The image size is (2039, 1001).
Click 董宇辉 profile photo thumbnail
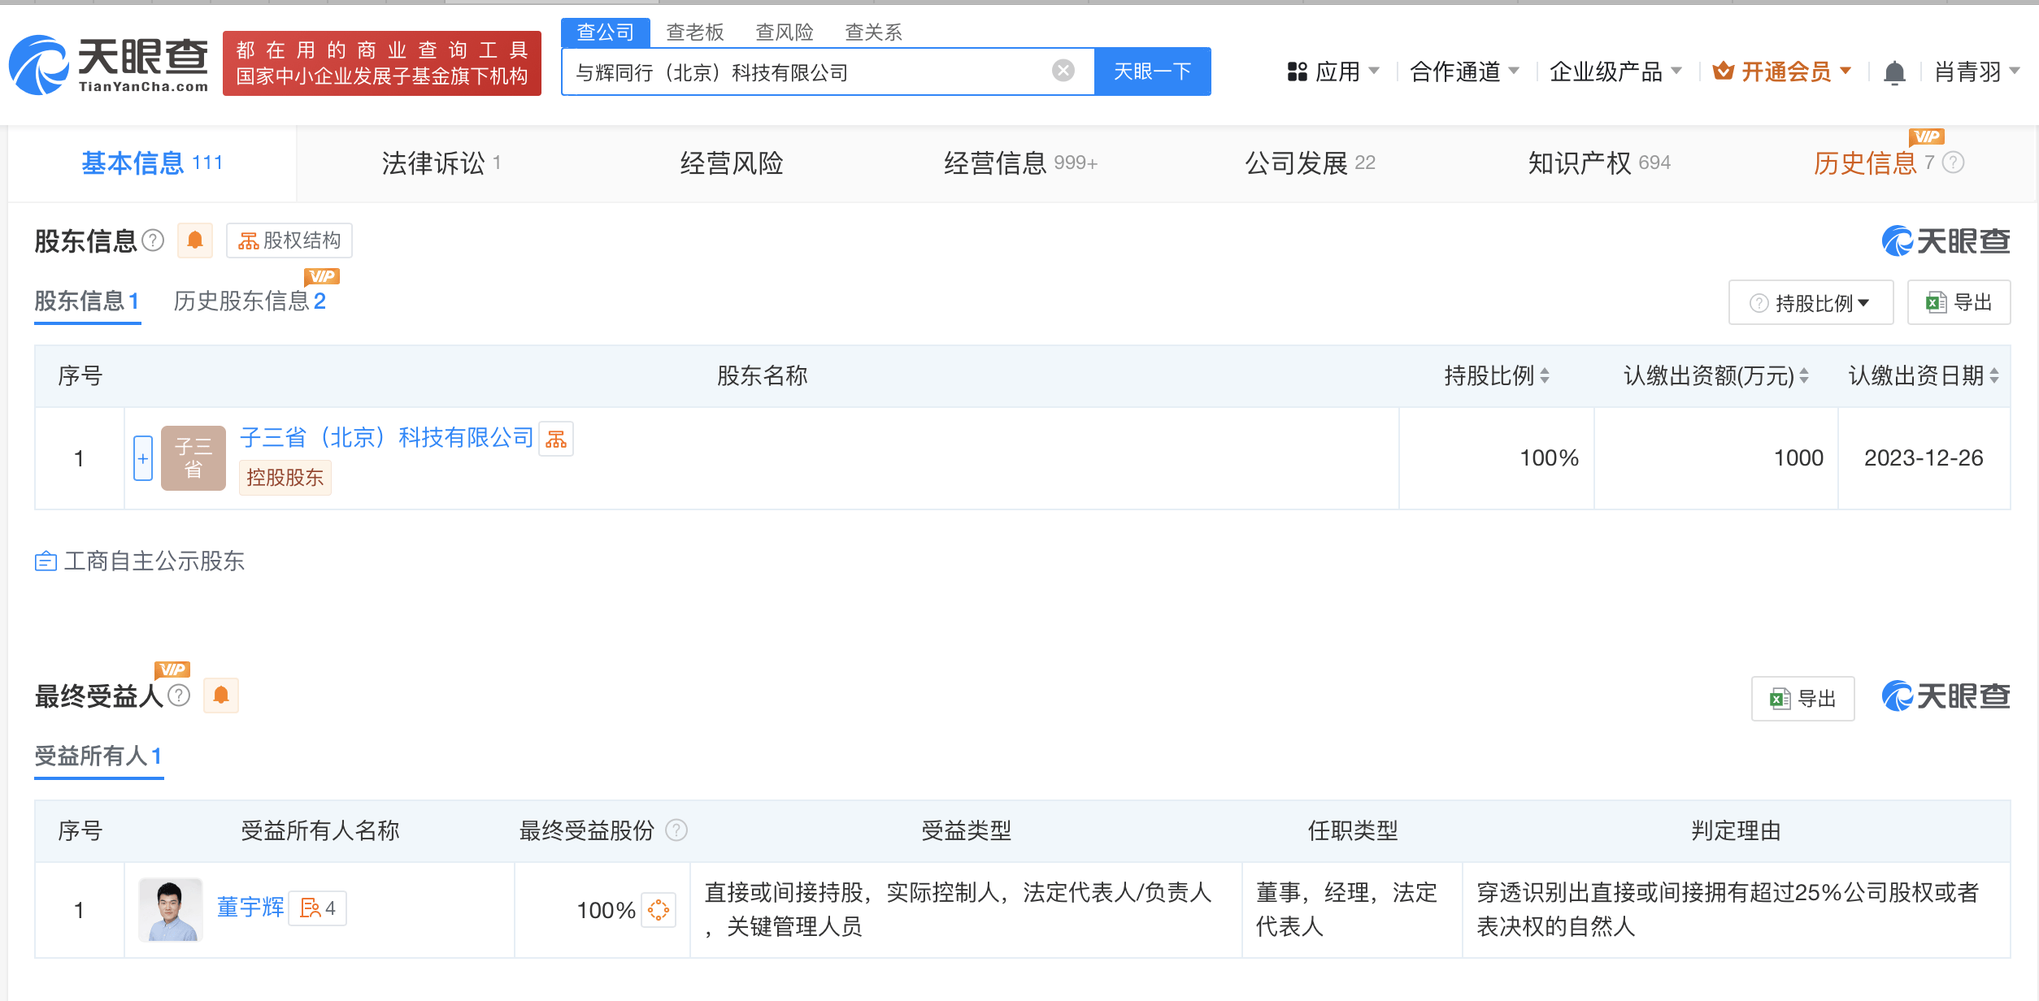(x=171, y=909)
